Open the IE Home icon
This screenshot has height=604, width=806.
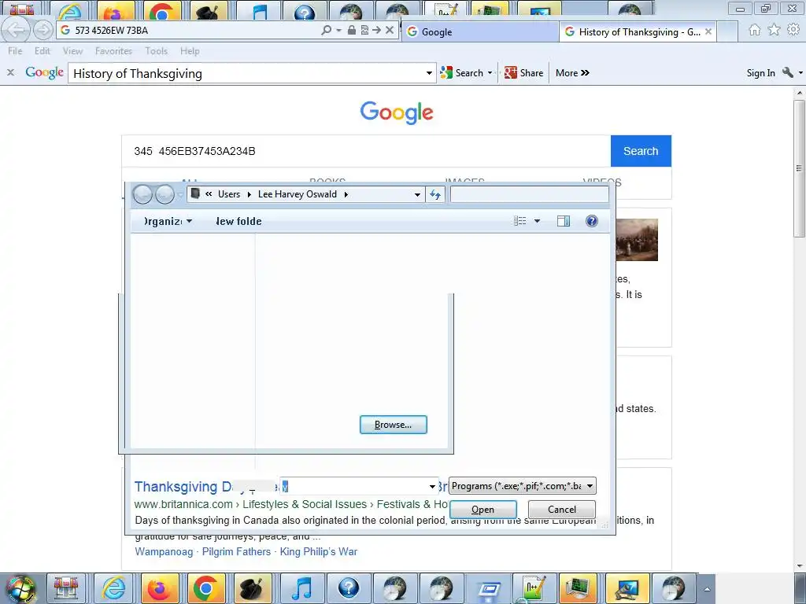pos(755,31)
